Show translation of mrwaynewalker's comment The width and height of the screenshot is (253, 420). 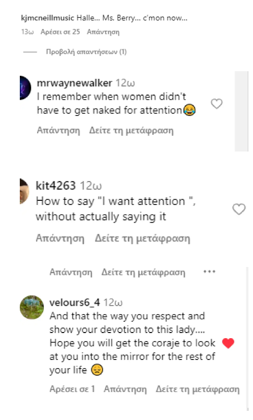pyautogui.click(x=131, y=131)
